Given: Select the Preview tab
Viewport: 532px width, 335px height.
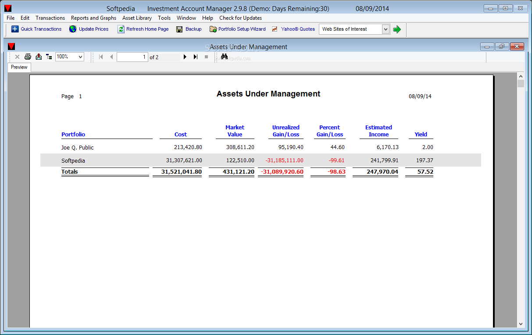Looking at the screenshot, I should point(19,67).
